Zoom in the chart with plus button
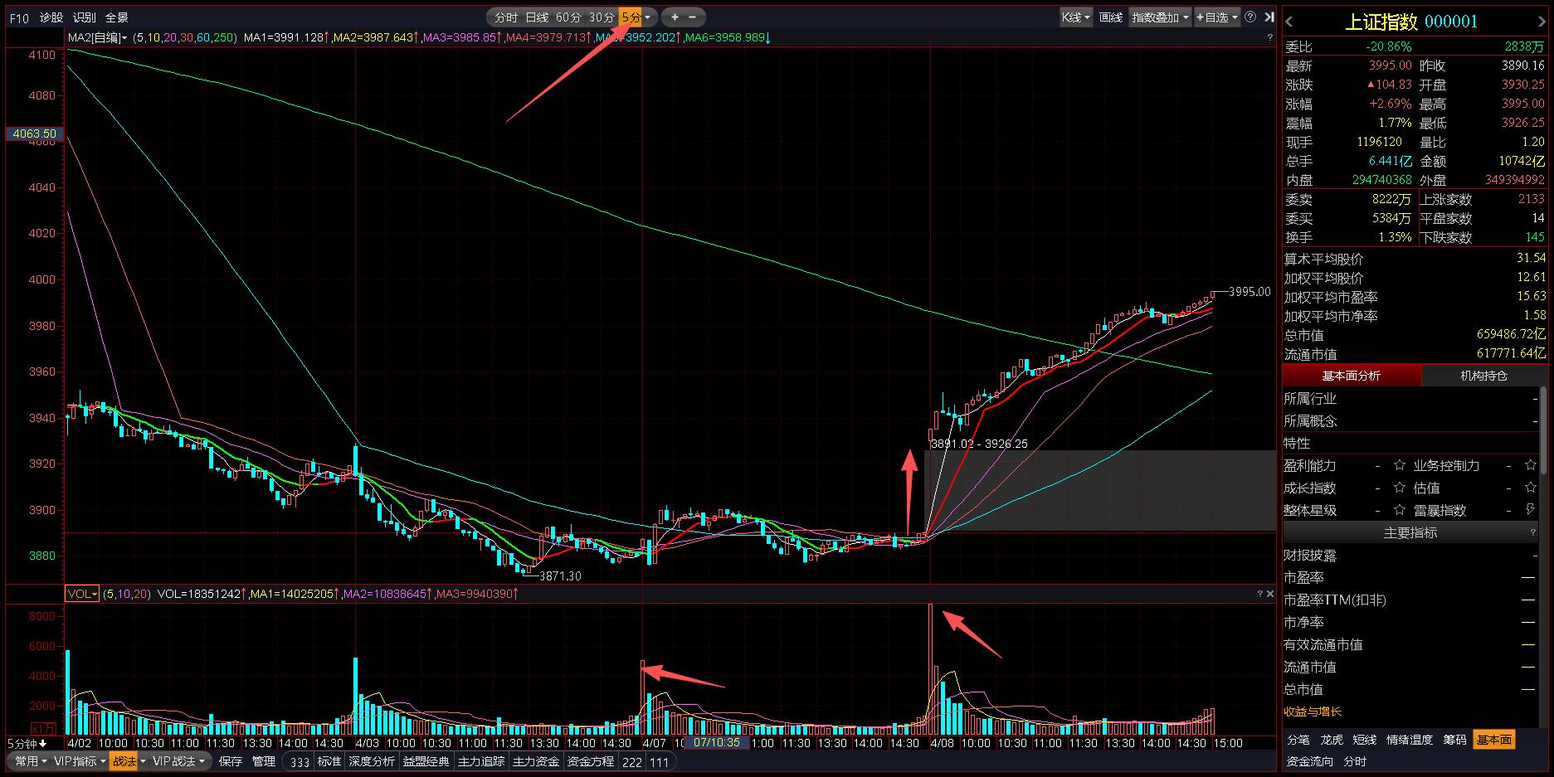The width and height of the screenshot is (1554, 777). pyautogui.click(x=675, y=17)
